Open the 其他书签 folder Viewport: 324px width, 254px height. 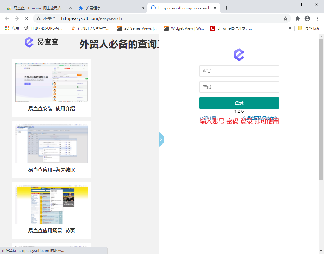pyautogui.click(x=309, y=28)
